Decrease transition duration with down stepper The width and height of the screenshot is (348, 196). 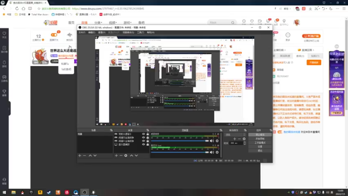pyautogui.click(x=244, y=144)
